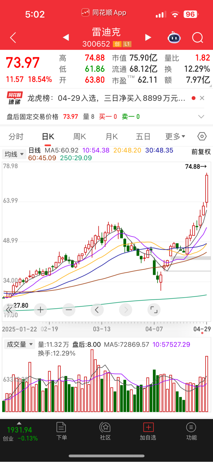Screen dimensions: 213x462
Task: Tap the 换 12.29% turnover value
Action: click(197, 69)
